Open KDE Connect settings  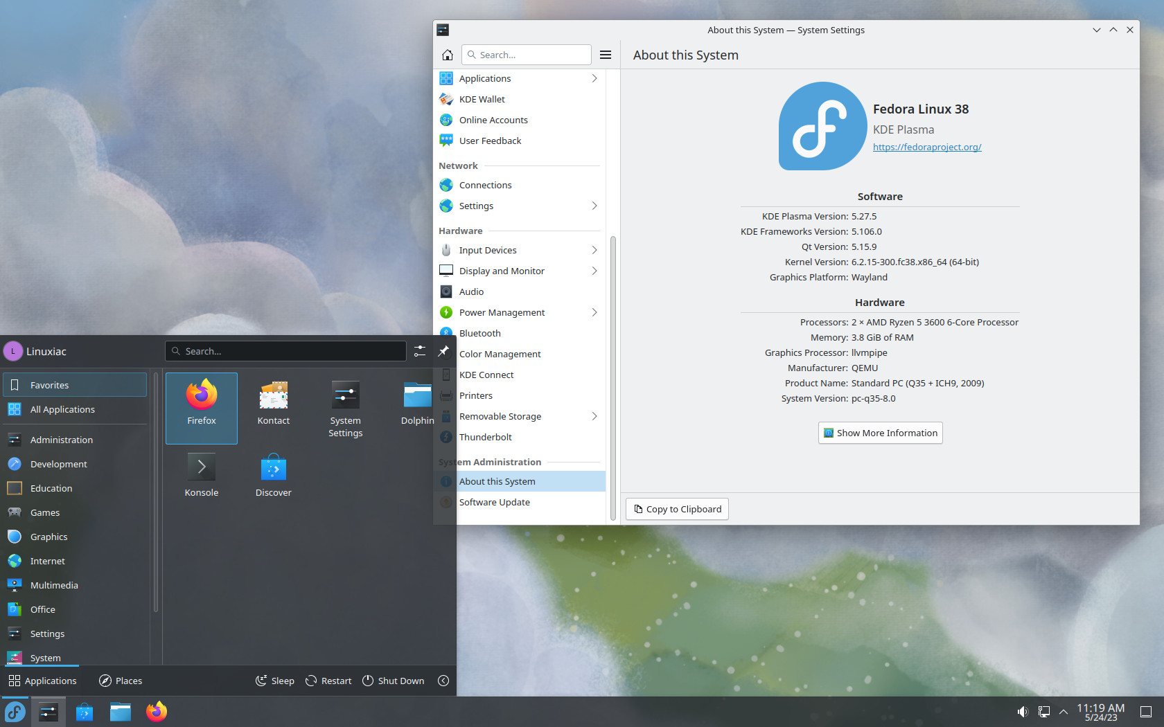pos(519,375)
